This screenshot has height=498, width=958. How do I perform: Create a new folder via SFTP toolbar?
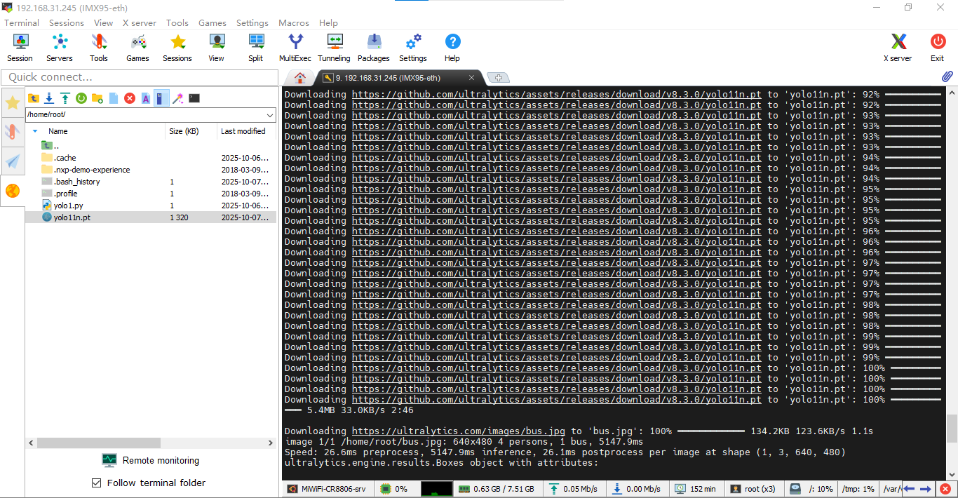click(97, 98)
